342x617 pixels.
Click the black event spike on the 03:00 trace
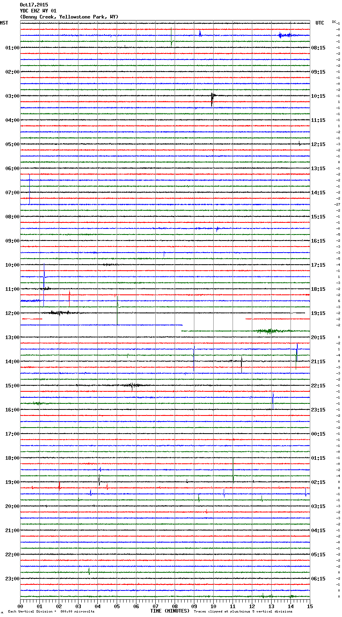tap(212, 99)
